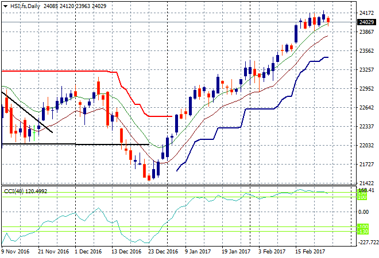Click the date label 9 Jan 2017
This screenshot has width=379, height=258.
coord(198,252)
